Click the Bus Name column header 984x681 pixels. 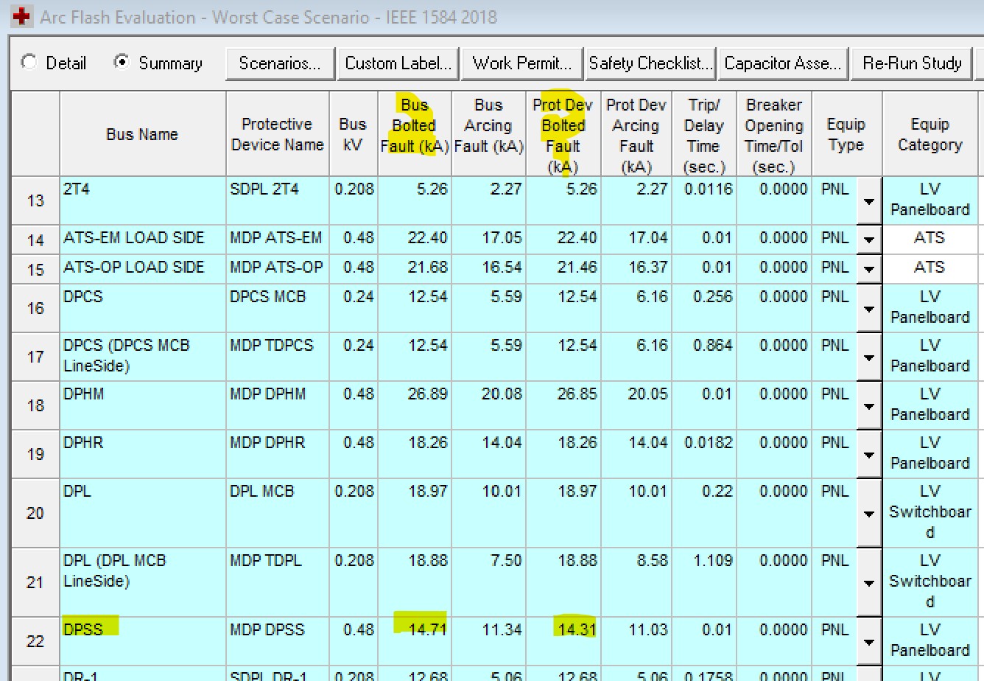pyautogui.click(x=142, y=134)
